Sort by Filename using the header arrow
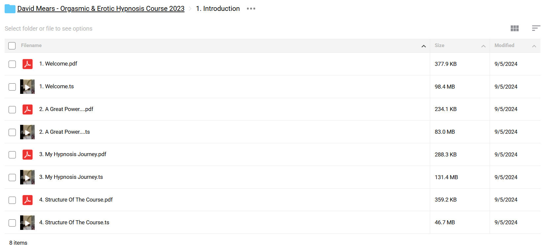This screenshot has width=551, height=247. click(x=424, y=46)
